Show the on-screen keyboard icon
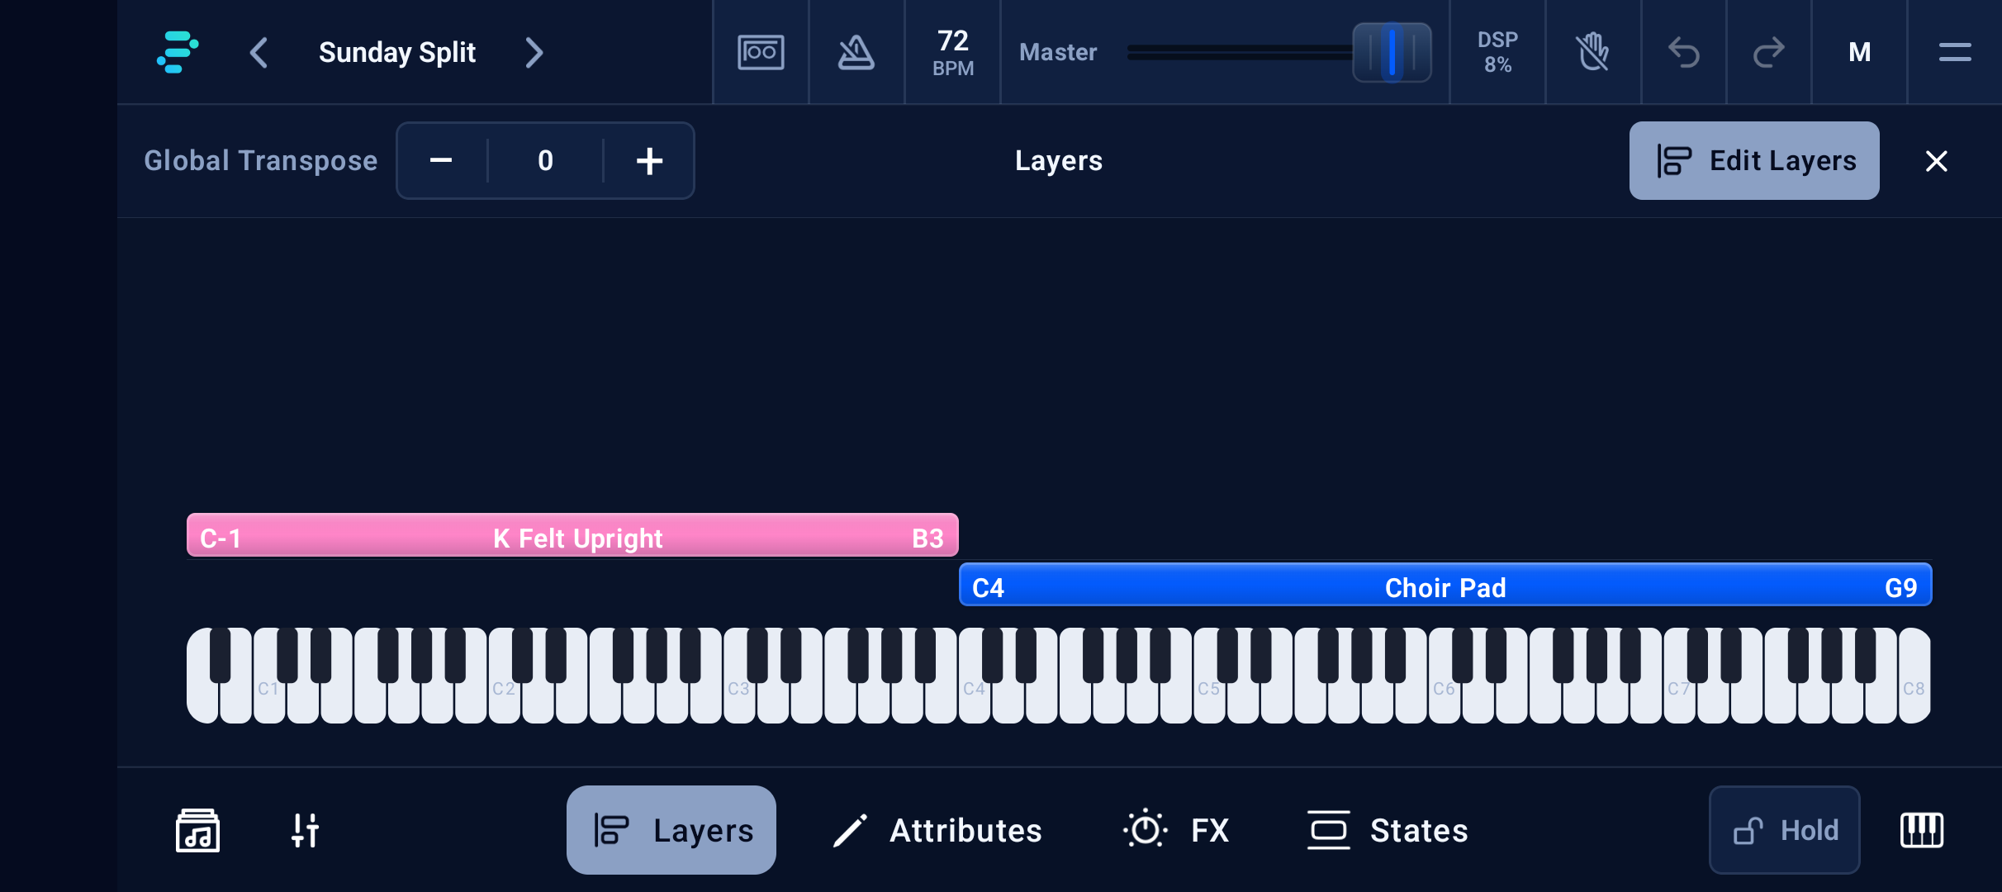Image resolution: width=2002 pixels, height=892 pixels. point(1922,830)
